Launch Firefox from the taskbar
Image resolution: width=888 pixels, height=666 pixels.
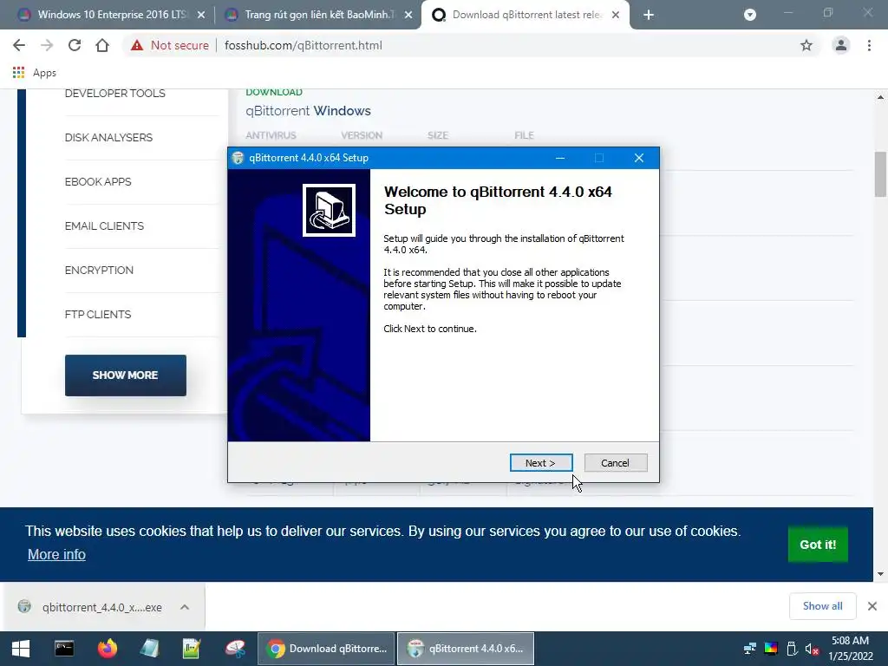click(x=107, y=649)
